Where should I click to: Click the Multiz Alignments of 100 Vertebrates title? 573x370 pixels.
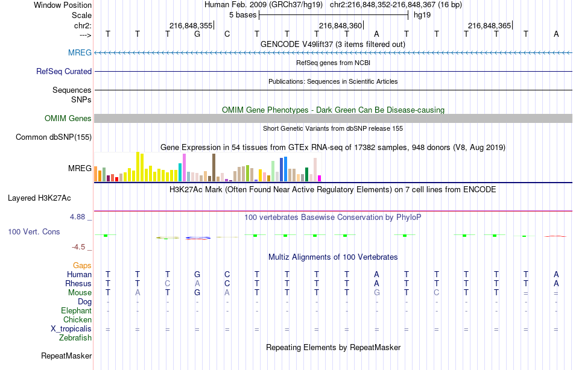(333, 257)
